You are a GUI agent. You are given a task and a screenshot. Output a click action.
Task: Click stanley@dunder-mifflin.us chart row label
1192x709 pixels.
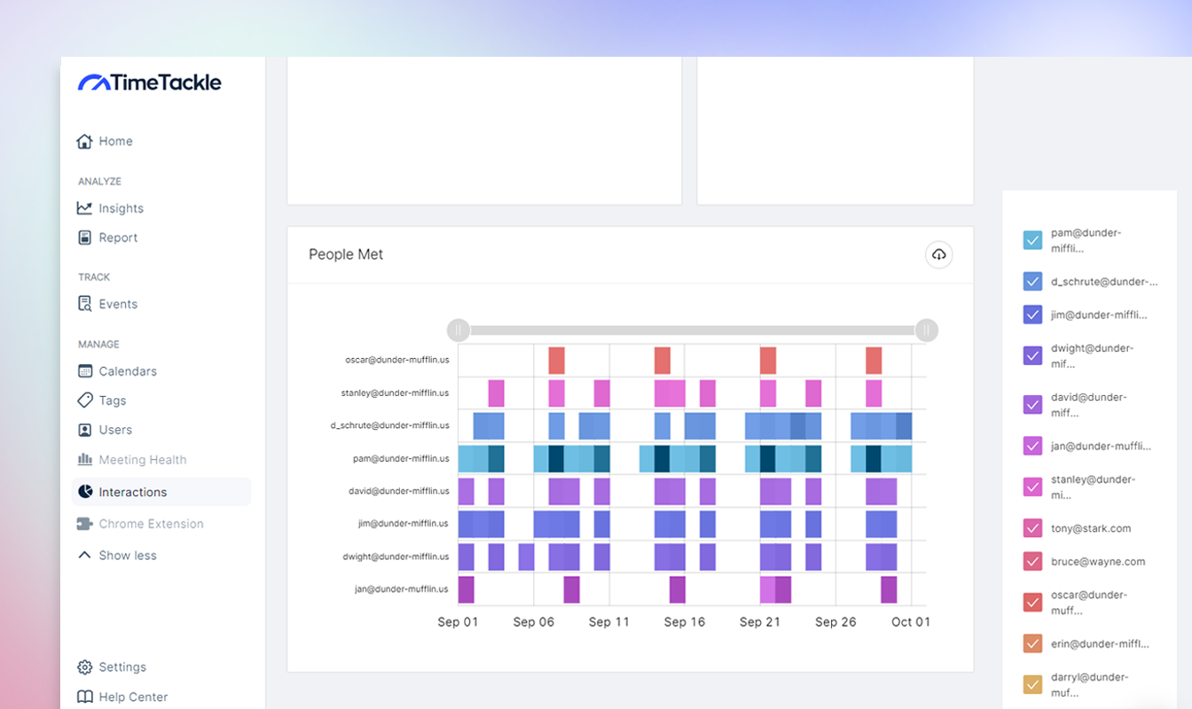click(395, 393)
